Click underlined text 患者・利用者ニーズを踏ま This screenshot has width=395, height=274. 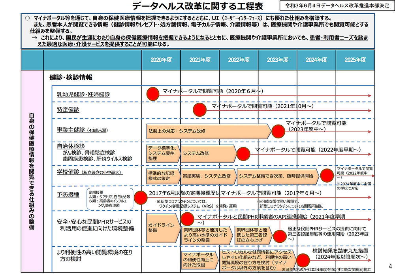[339, 38]
